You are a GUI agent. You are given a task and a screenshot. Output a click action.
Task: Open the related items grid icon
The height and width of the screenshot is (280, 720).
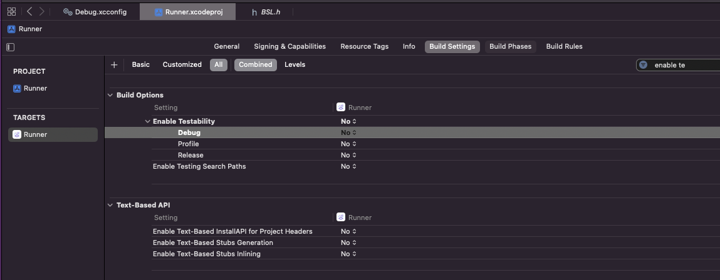(x=11, y=12)
